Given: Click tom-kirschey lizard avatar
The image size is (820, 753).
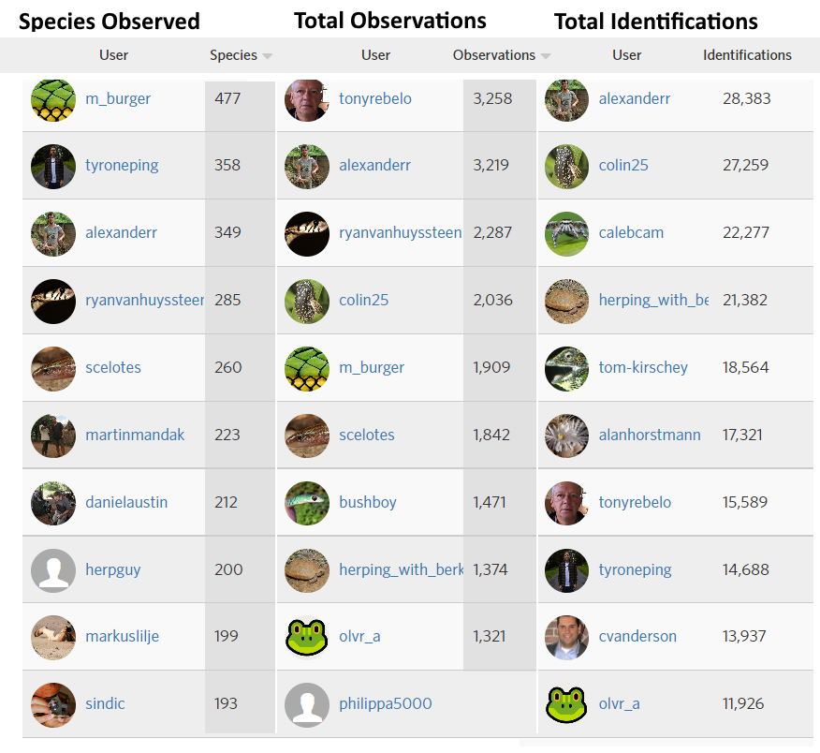Looking at the screenshot, I should pos(567,369).
